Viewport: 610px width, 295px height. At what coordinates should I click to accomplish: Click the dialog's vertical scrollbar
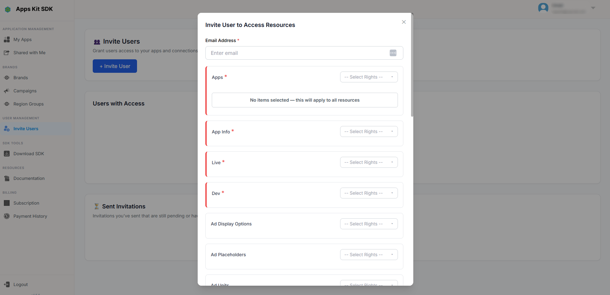(412, 65)
